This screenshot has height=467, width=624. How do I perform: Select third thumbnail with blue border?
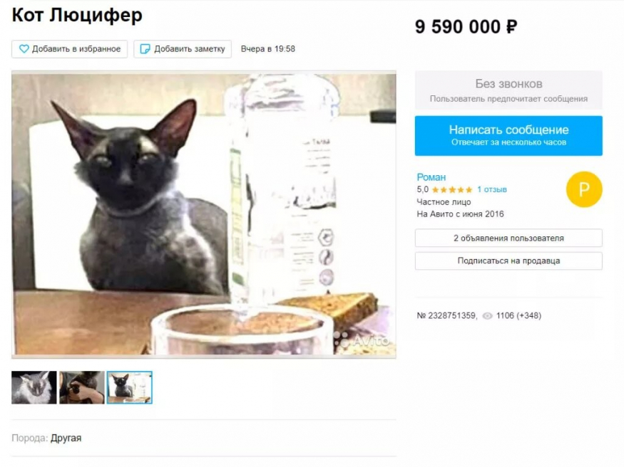129,387
